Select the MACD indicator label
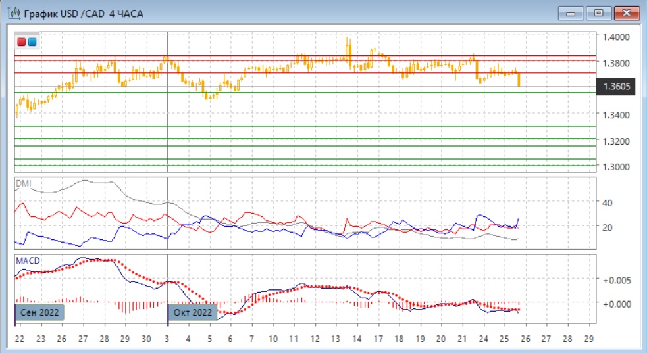The image size is (647, 353). pos(28,261)
